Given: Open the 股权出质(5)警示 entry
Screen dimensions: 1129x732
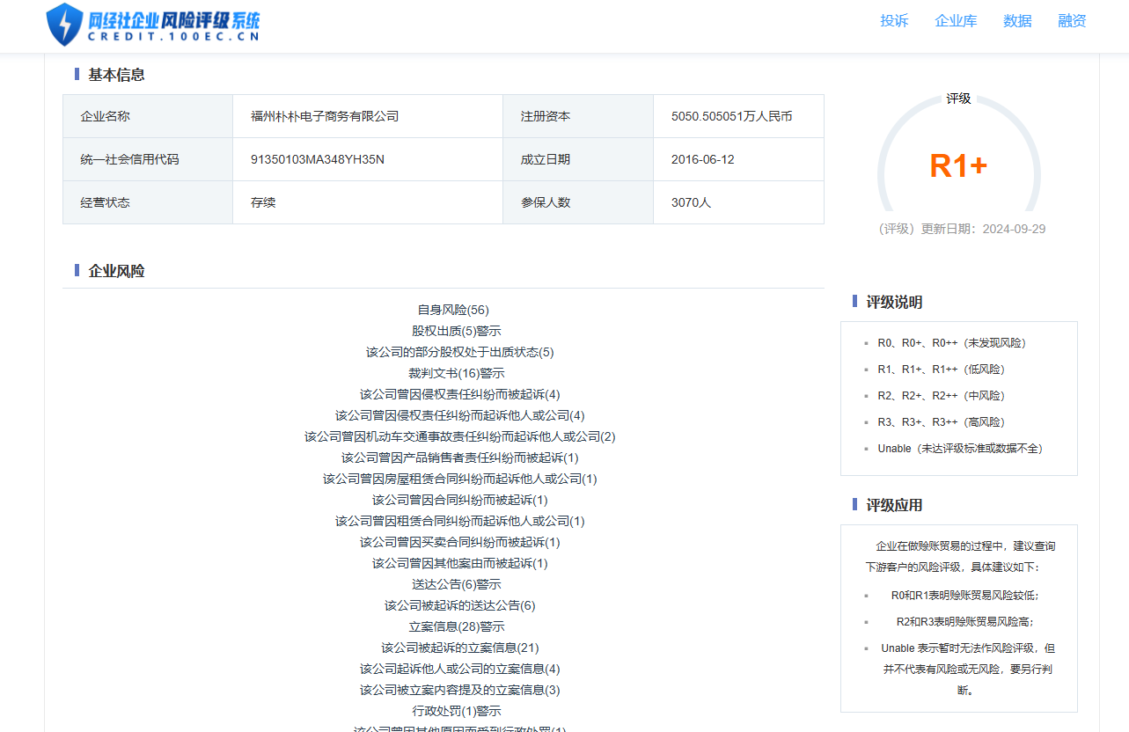Looking at the screenshot, I should pyautogui.click(x=457, y=331).
